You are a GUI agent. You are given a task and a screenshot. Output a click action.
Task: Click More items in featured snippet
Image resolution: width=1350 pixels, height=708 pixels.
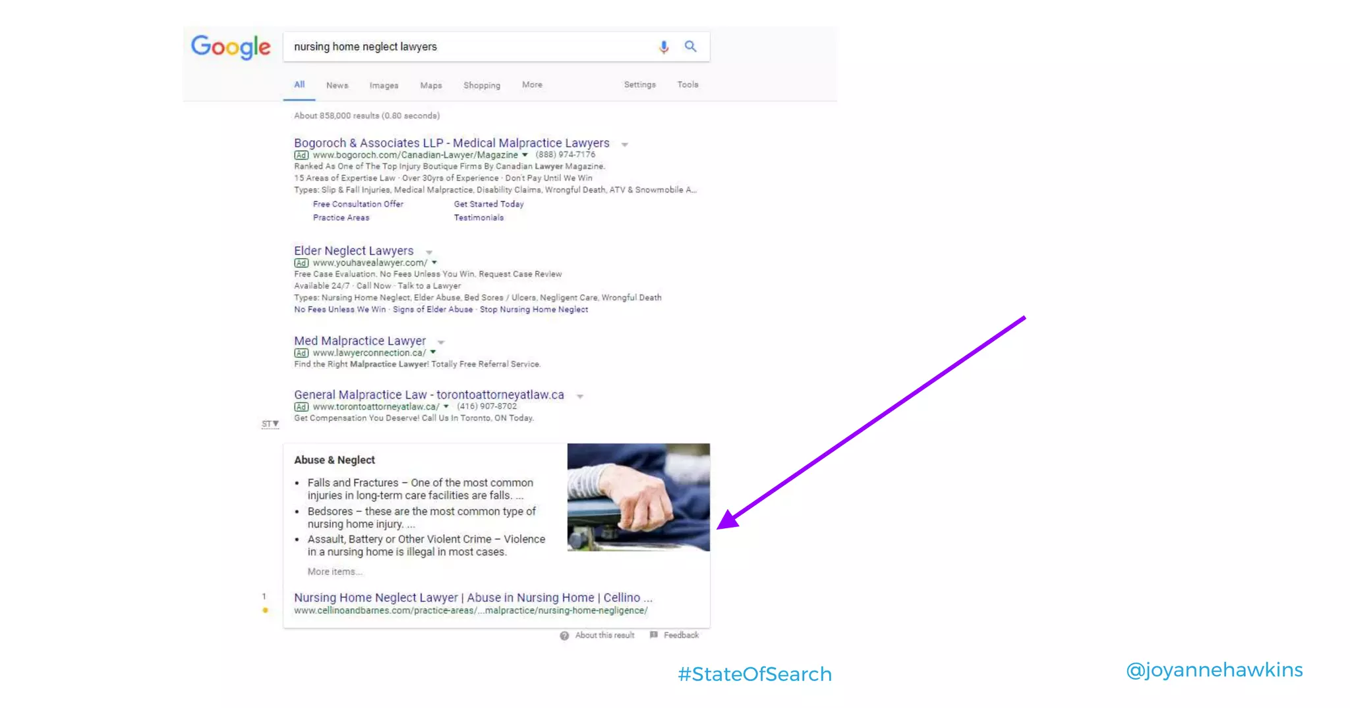(335, 572)
